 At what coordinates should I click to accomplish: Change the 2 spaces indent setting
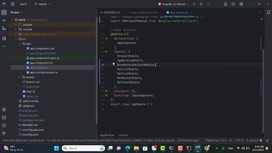(x=253, y=140)
